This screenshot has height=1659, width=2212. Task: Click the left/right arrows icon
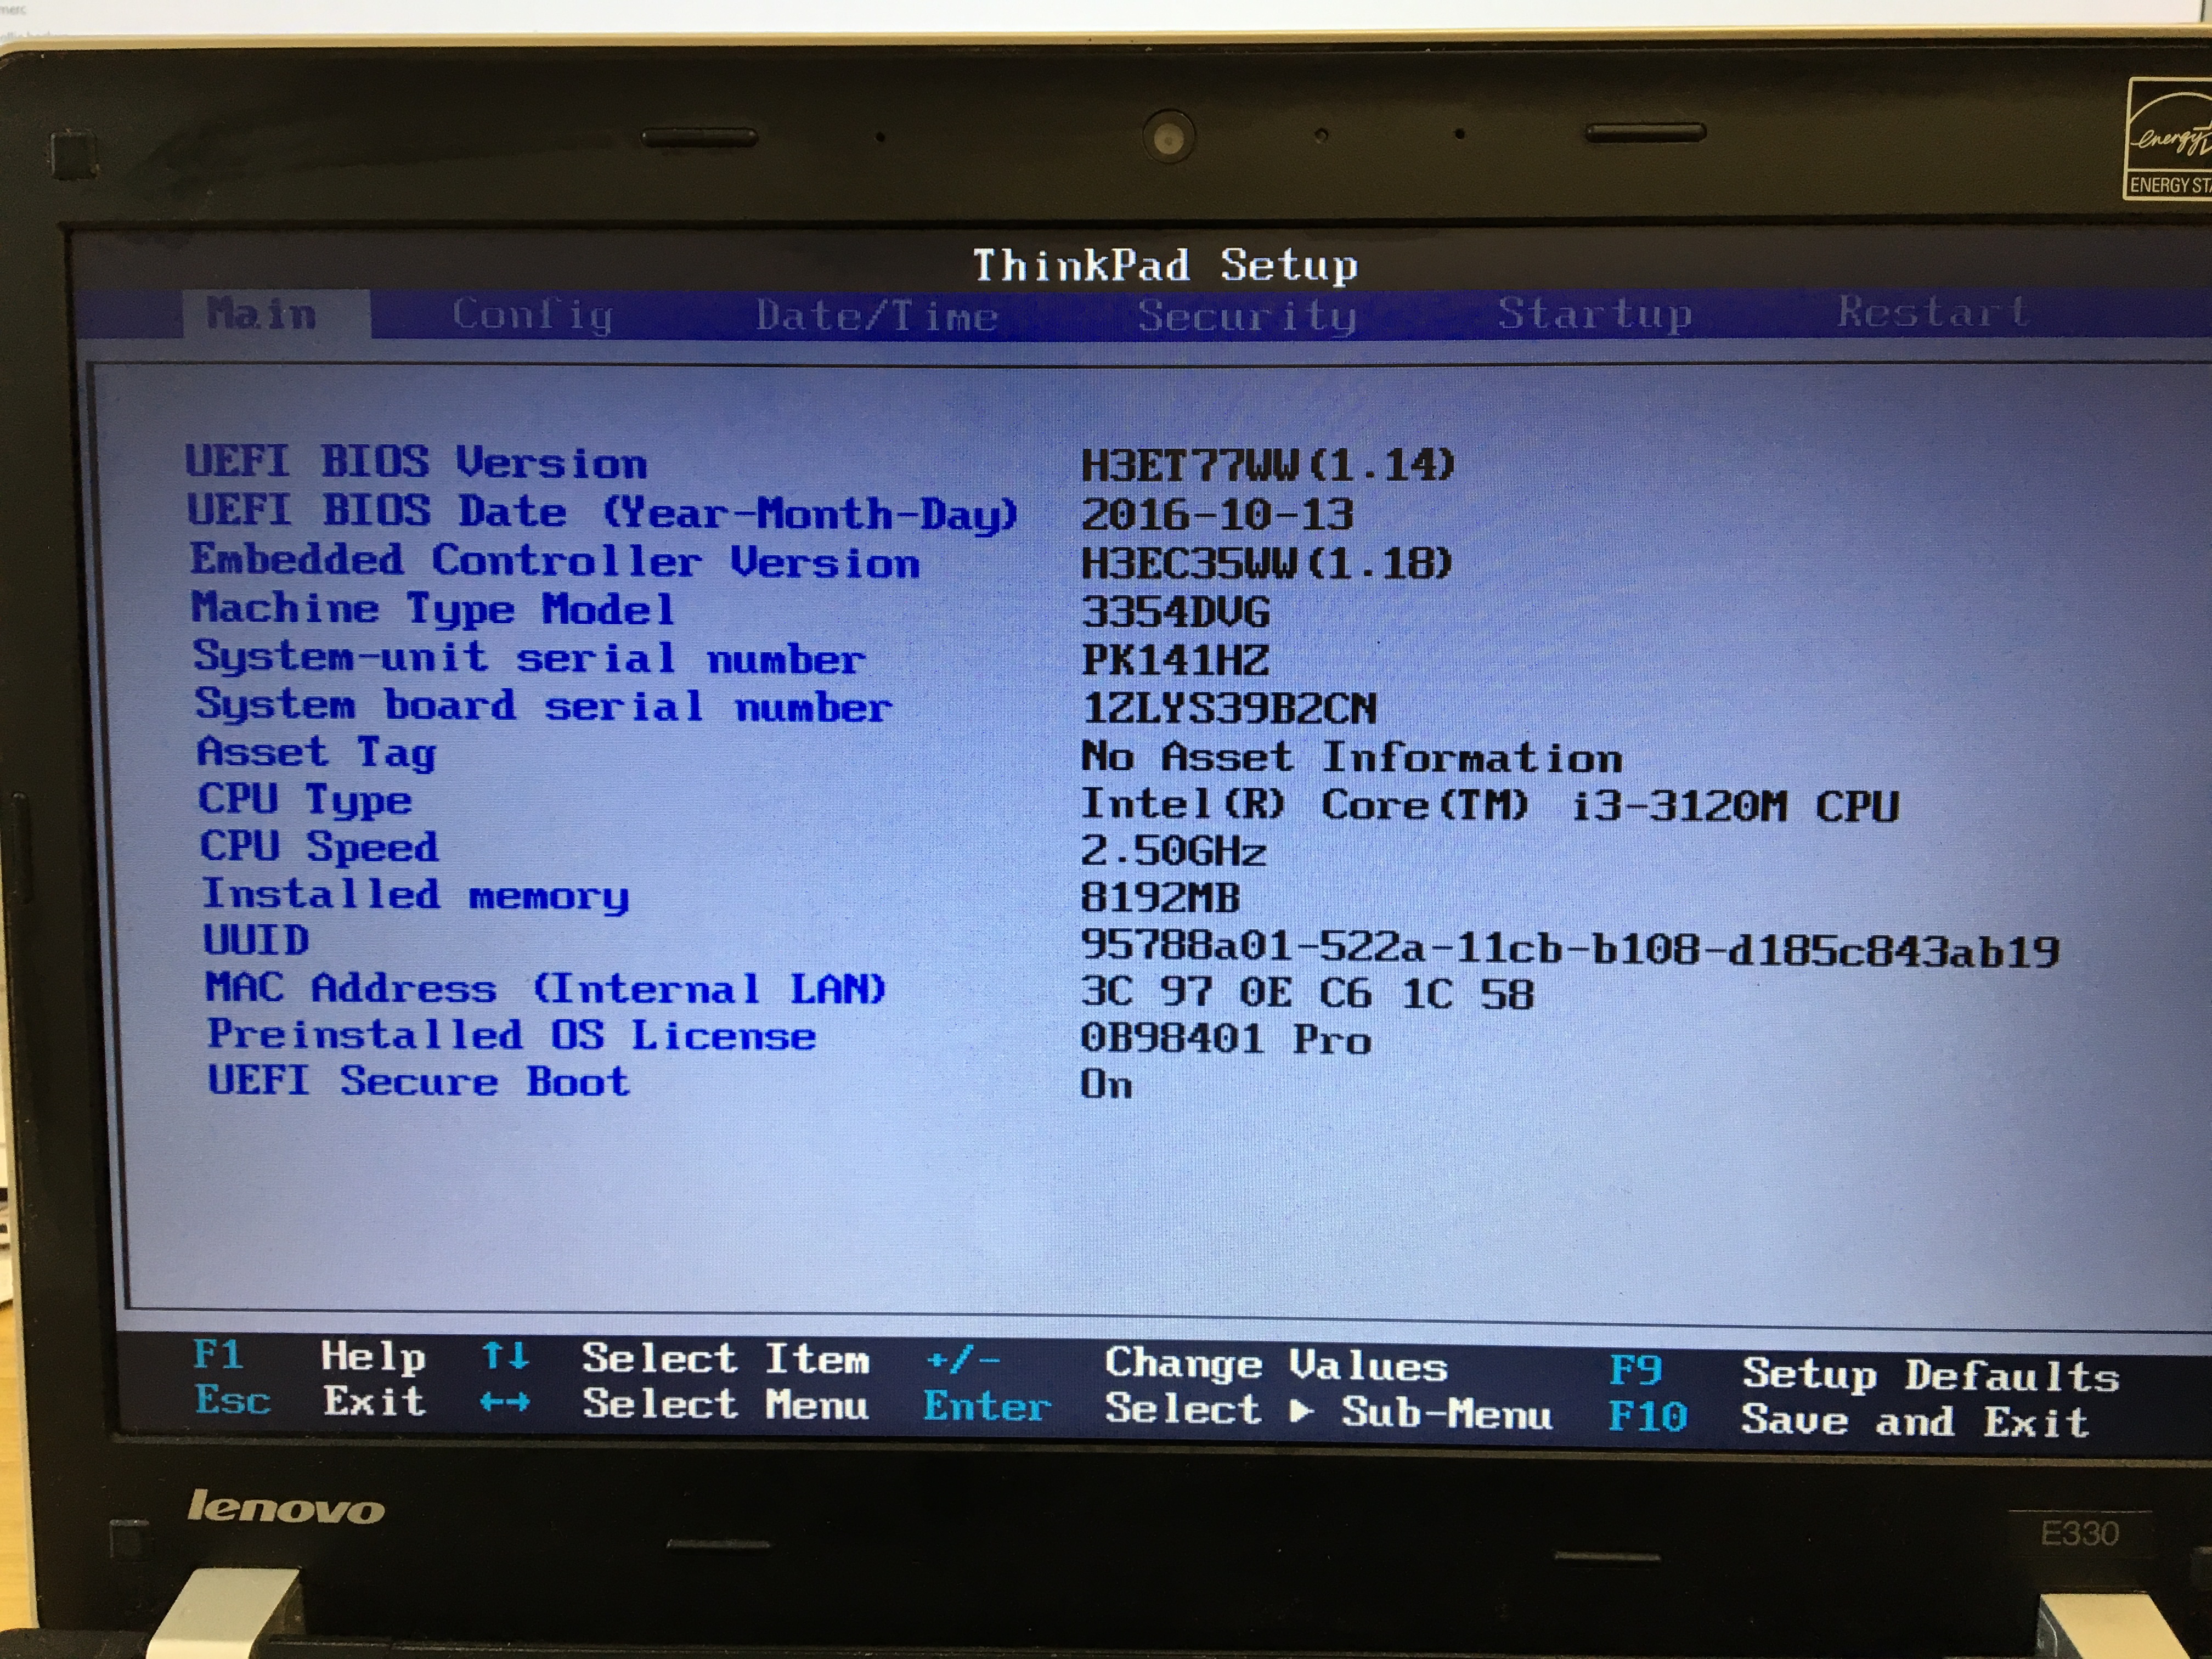[505, 1403]
